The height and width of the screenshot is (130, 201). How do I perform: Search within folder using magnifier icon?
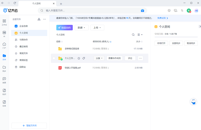[133, 35]
